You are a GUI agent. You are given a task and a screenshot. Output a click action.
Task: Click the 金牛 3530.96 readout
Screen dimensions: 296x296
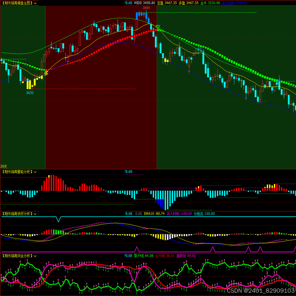(210, 3)
